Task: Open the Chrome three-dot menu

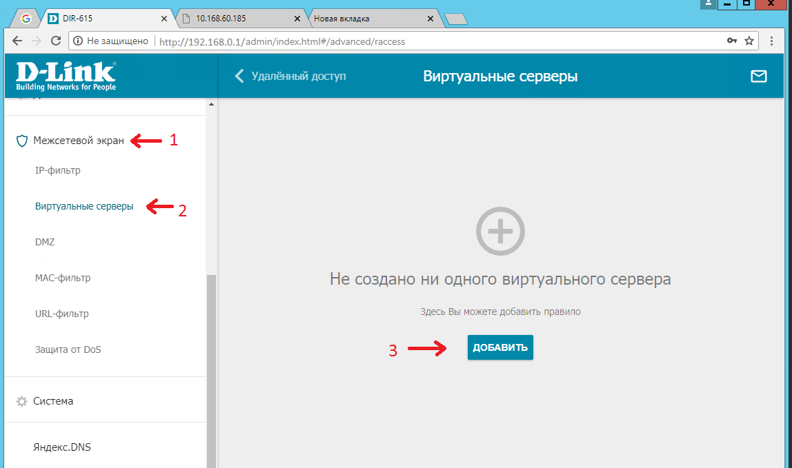Action: tap(771, 41)
